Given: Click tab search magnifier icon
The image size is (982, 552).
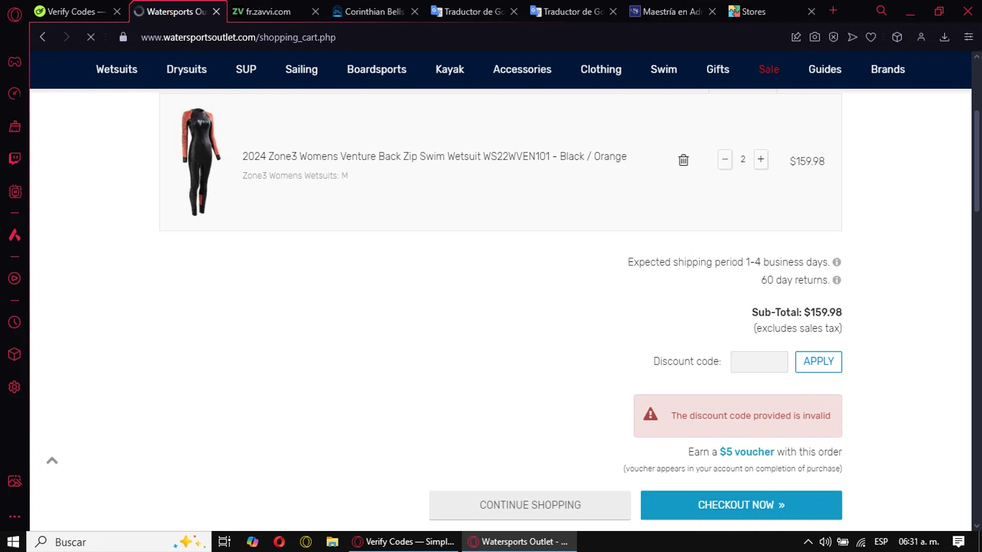Looking at the screenshot, I should point(882,10).
